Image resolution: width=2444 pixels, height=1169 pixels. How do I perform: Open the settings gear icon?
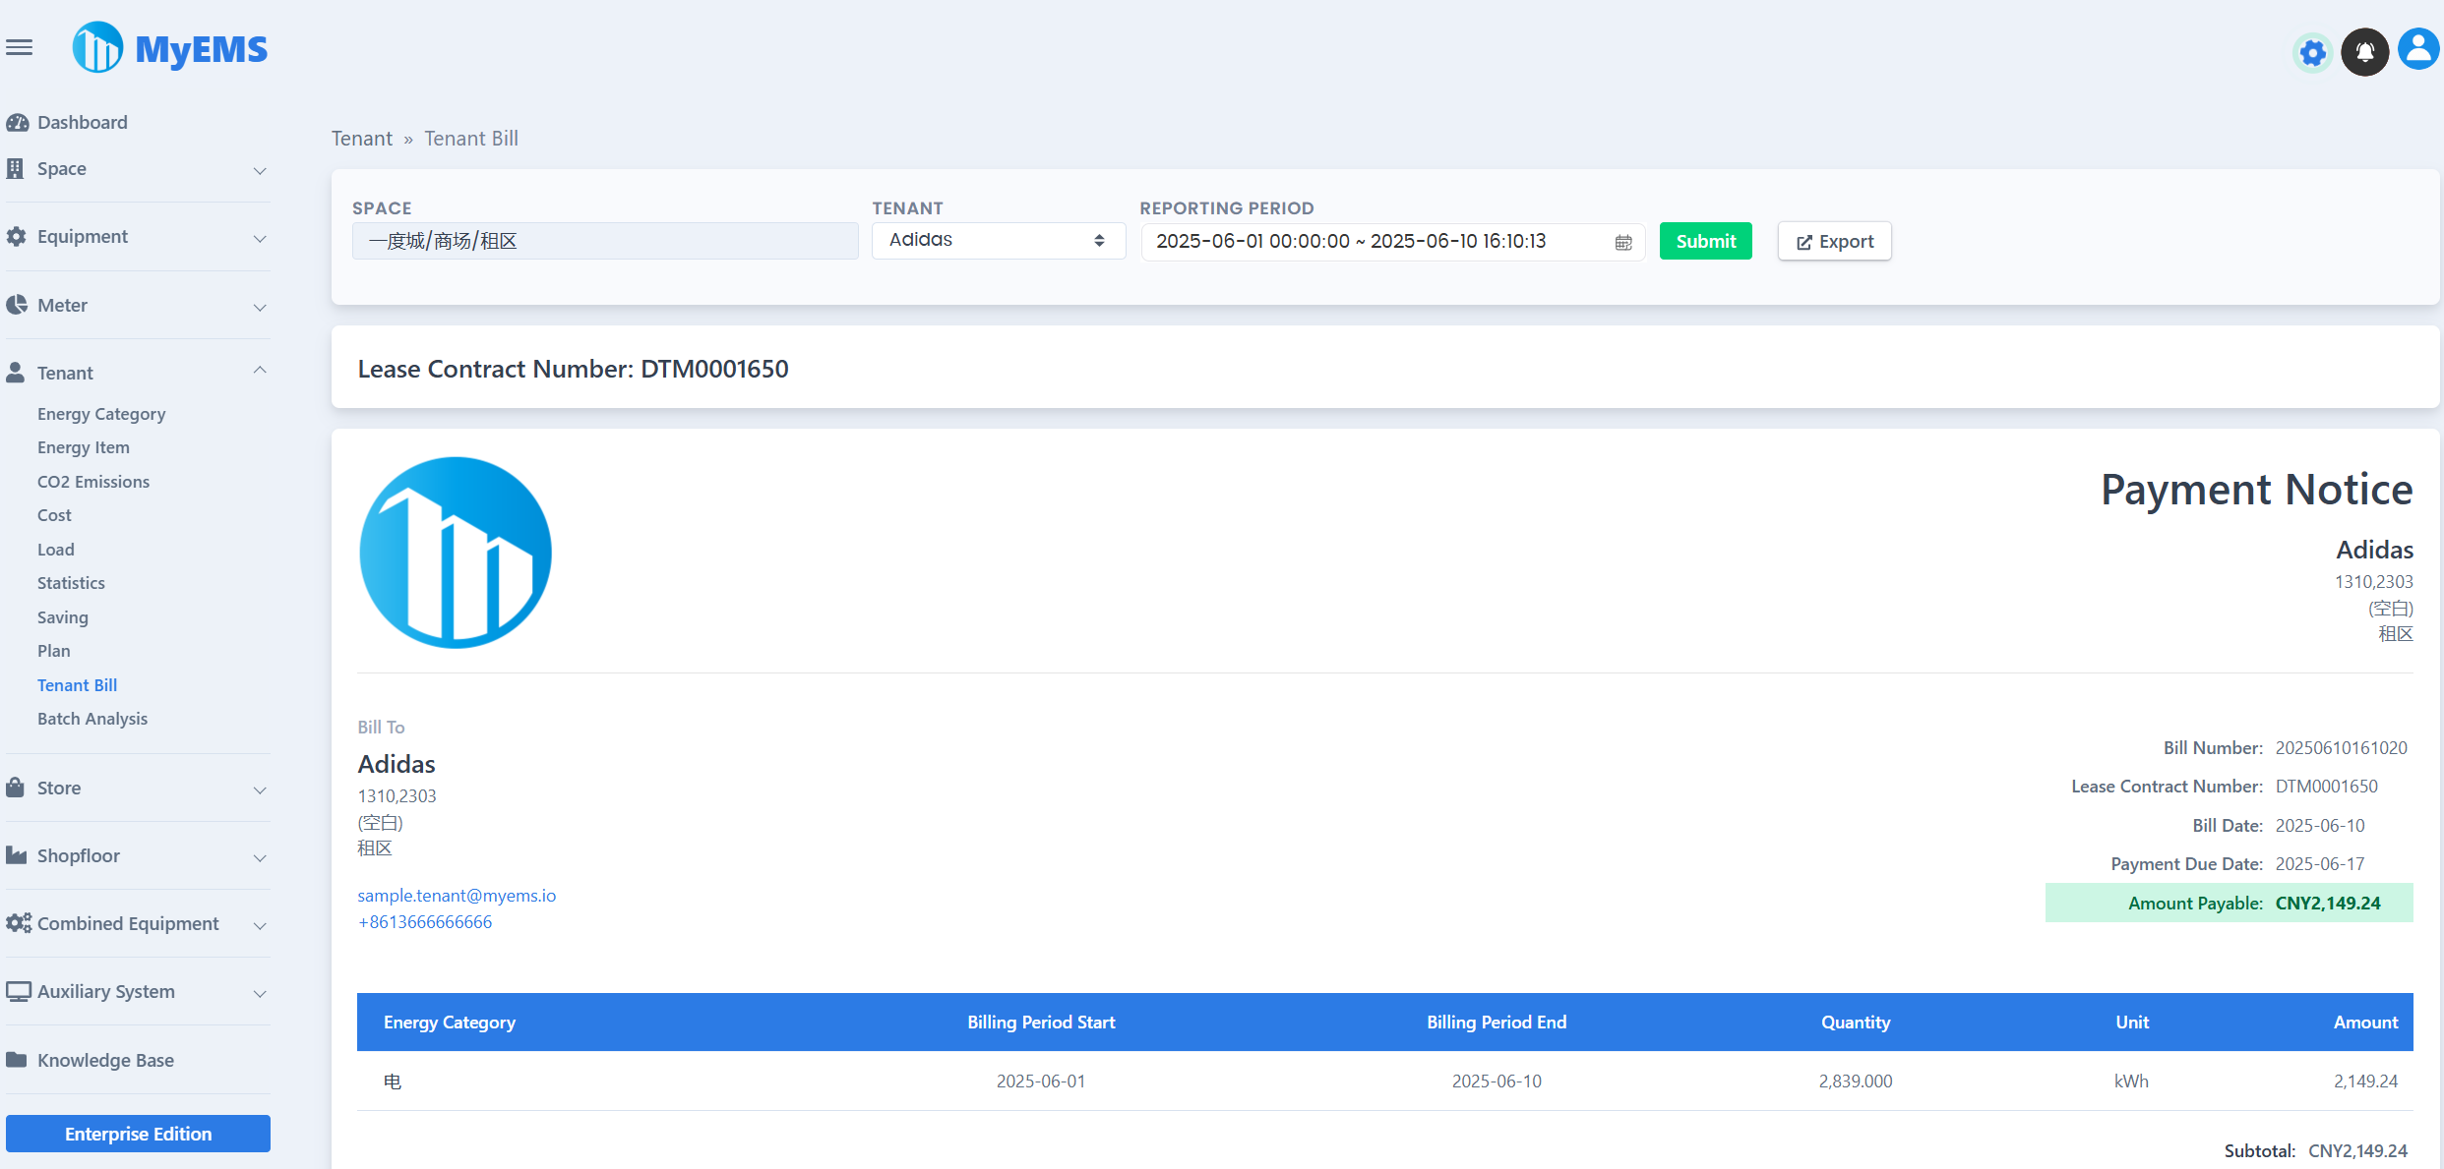[2312, 52]
